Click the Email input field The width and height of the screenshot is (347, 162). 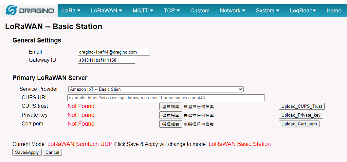114,52
